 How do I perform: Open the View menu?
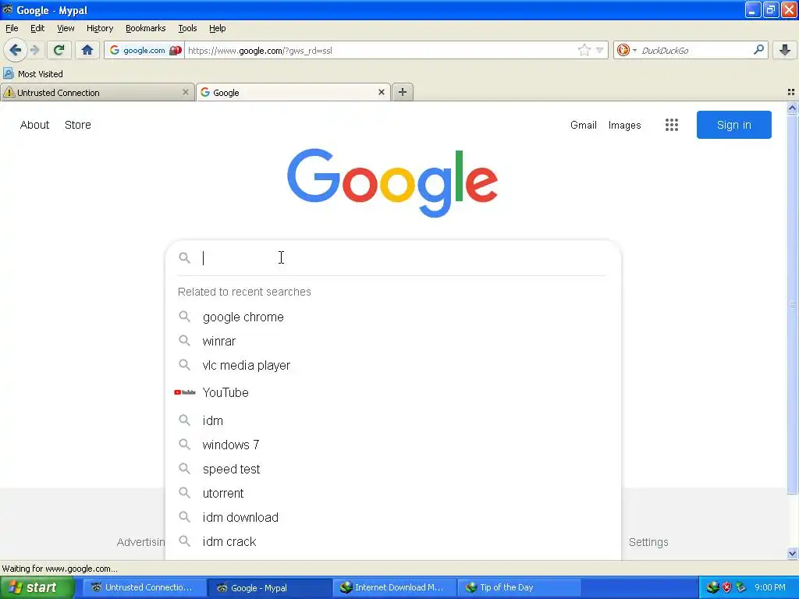(x=66, y=28)
